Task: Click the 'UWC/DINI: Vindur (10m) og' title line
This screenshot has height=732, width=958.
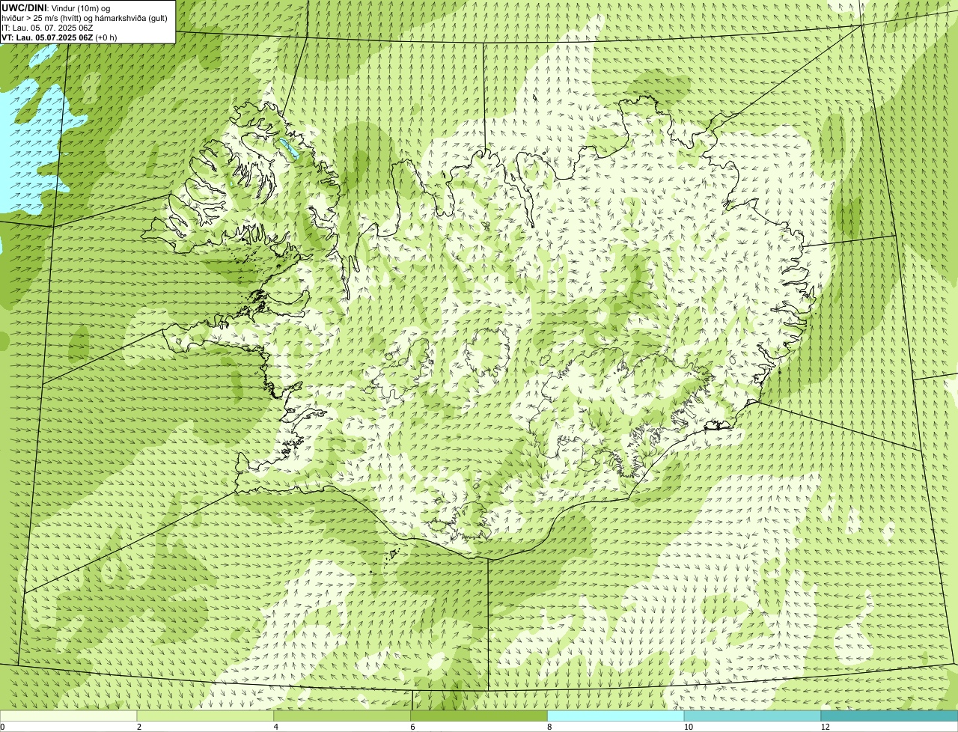Action: click(56, 7)
